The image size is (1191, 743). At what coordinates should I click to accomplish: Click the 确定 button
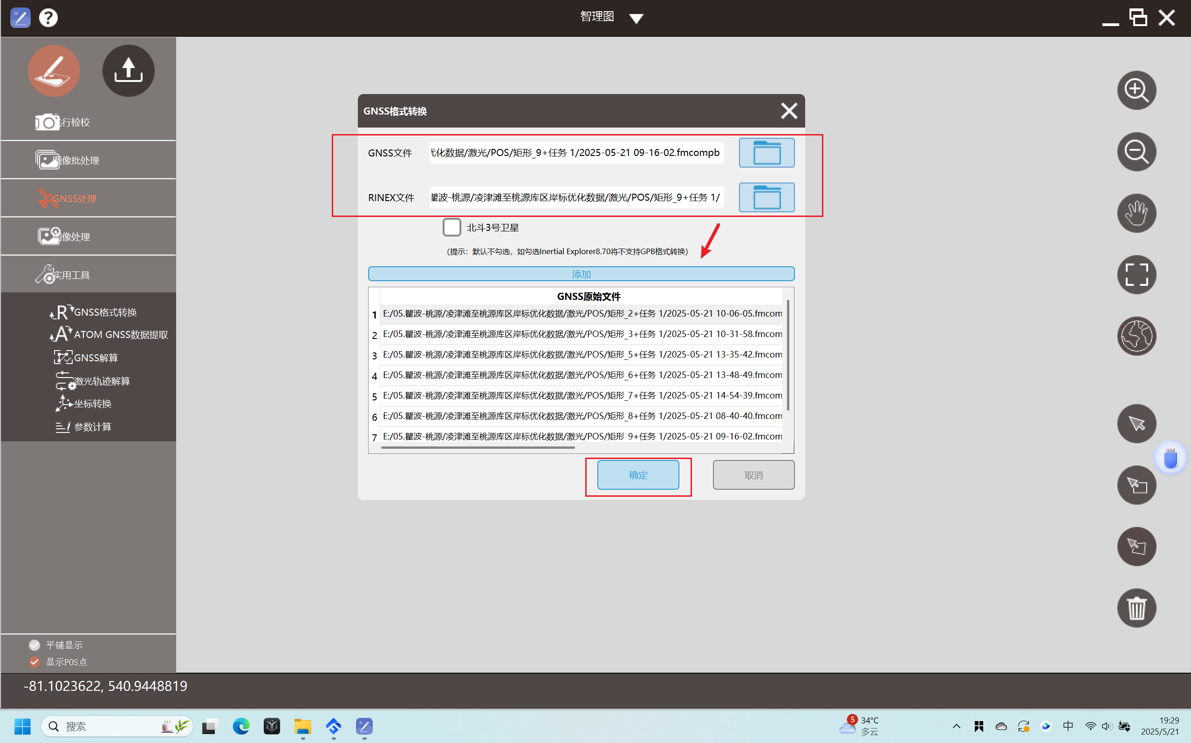click(x=638, y=475)
